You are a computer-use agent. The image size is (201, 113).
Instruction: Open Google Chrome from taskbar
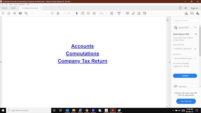(x=87, y=110)
